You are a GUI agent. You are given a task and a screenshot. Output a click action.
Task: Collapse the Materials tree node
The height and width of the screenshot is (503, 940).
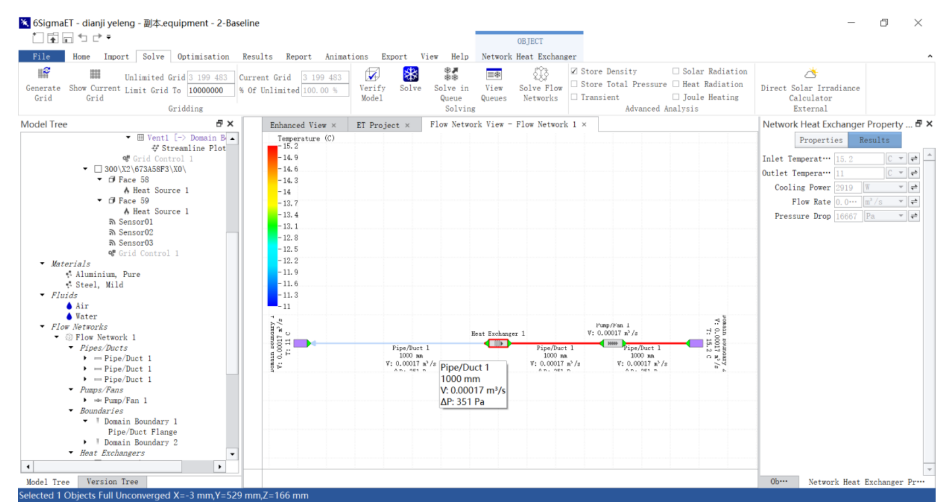point(42,264)
